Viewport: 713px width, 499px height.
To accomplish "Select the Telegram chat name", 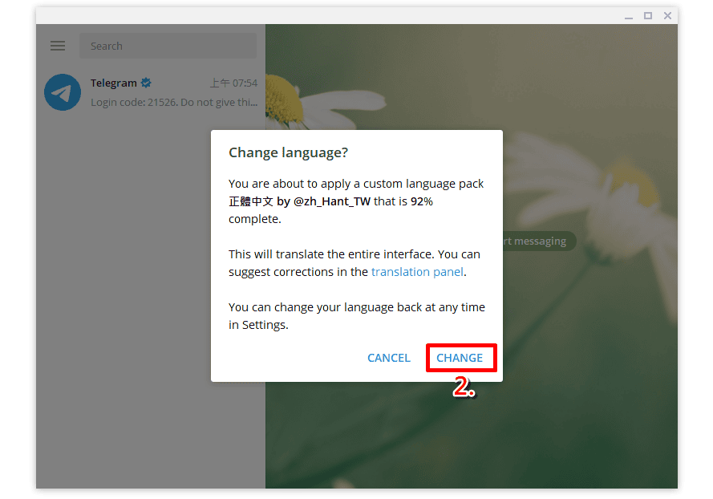I will [114, 83].
